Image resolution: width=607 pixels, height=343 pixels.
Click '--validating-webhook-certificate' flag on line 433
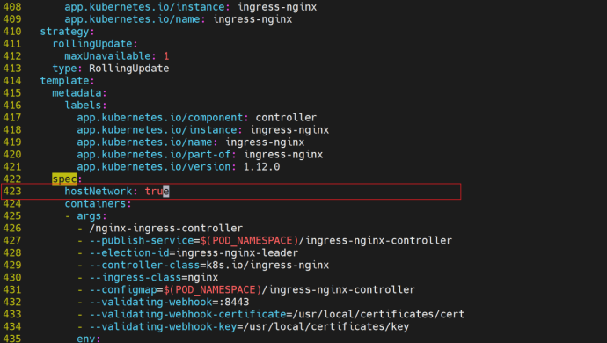(187, 314)
